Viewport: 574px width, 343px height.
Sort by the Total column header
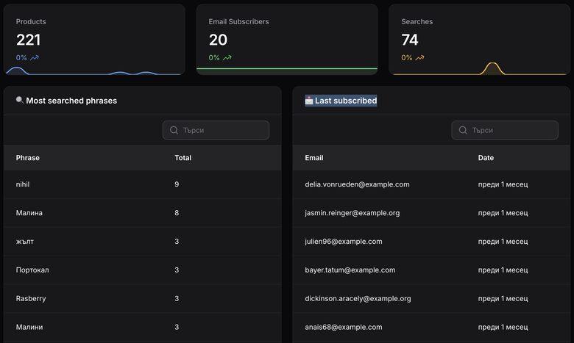(x=183, y=158)
